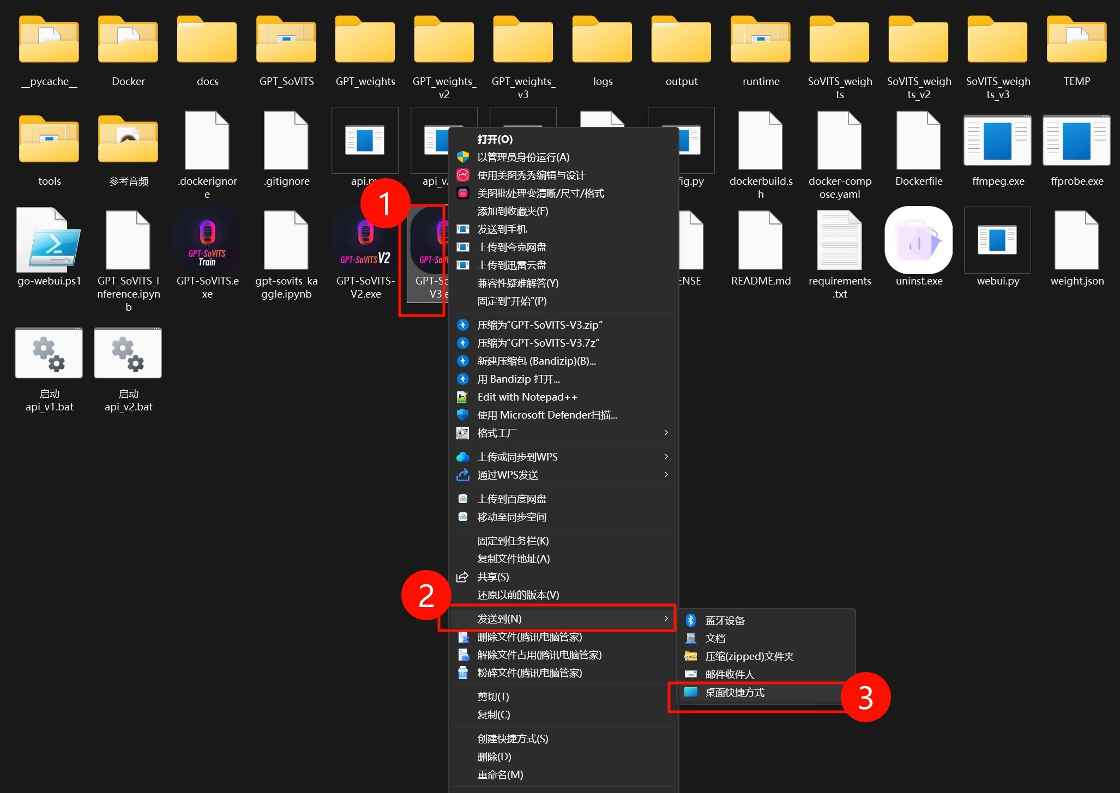
Task: Run the 启动api_v1.bat batch file icon
Action: (49, 353)
